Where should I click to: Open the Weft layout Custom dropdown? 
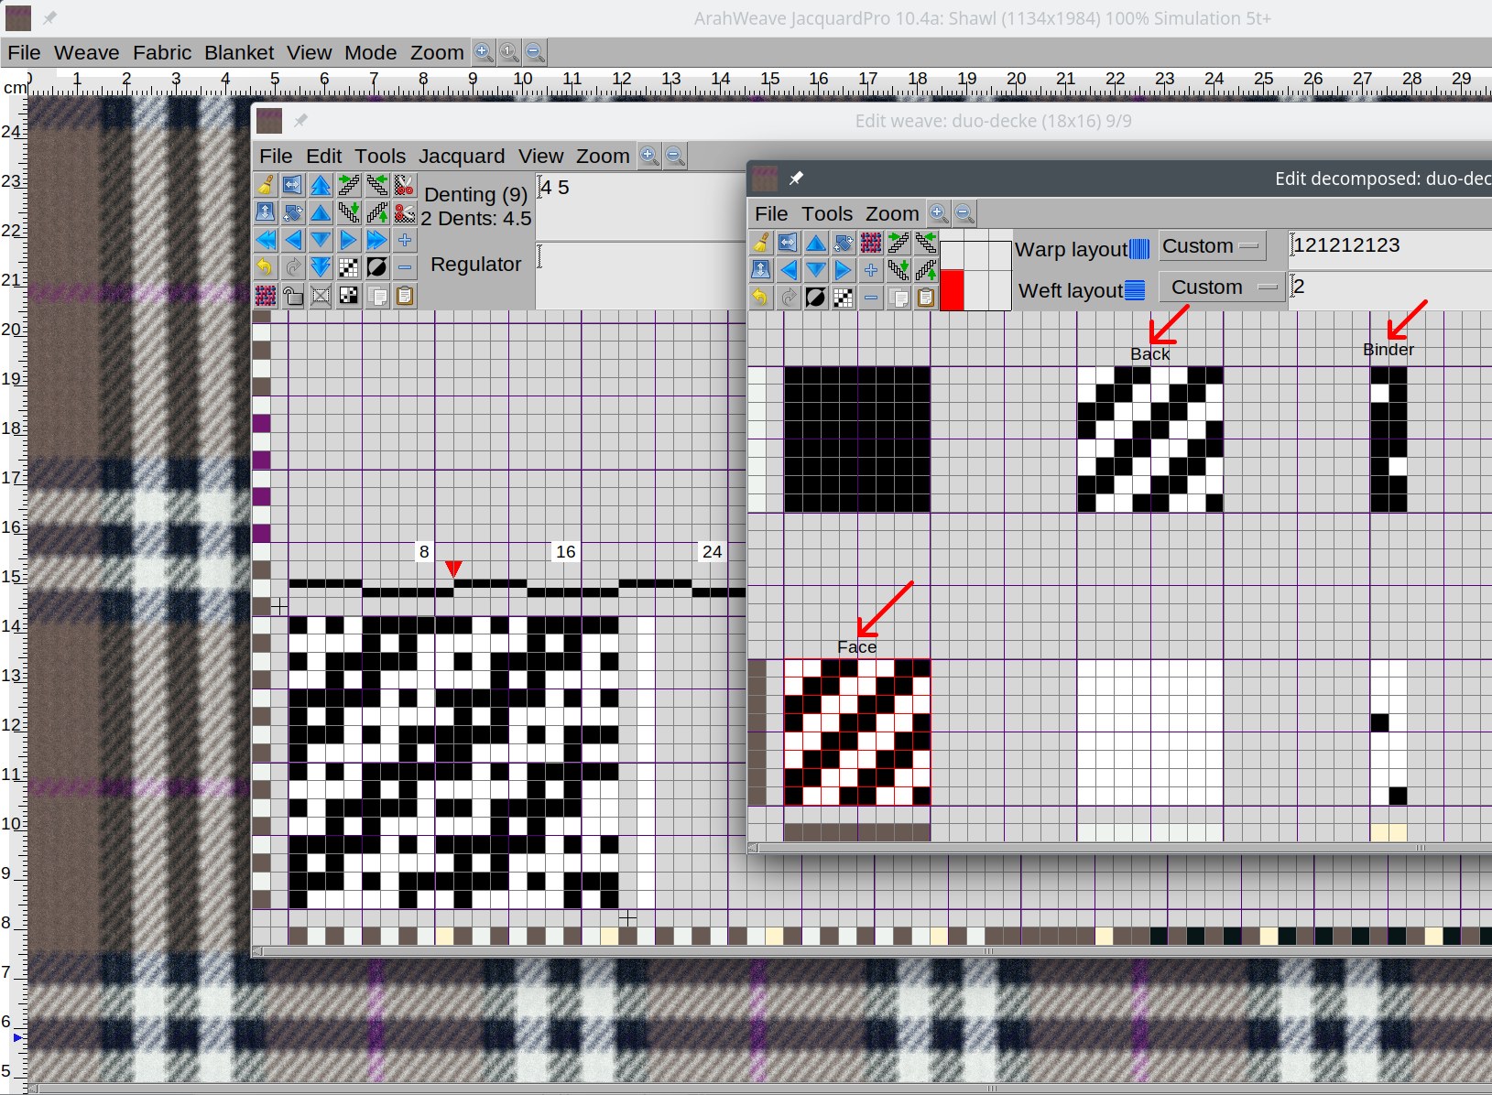[1220, 287]
